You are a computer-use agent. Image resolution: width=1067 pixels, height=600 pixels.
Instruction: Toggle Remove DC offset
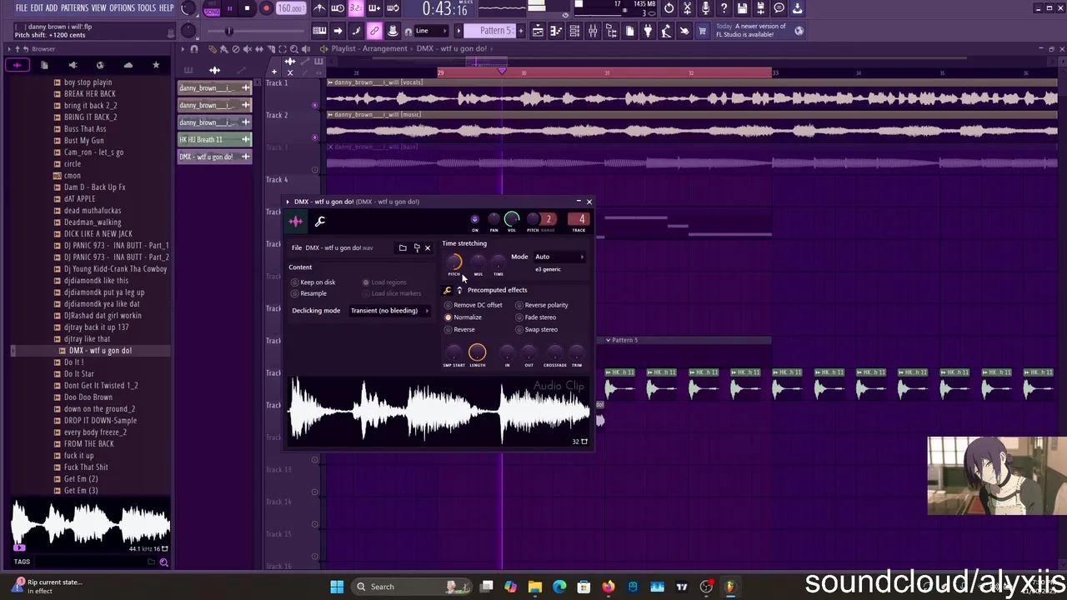(x=473, y=305)
